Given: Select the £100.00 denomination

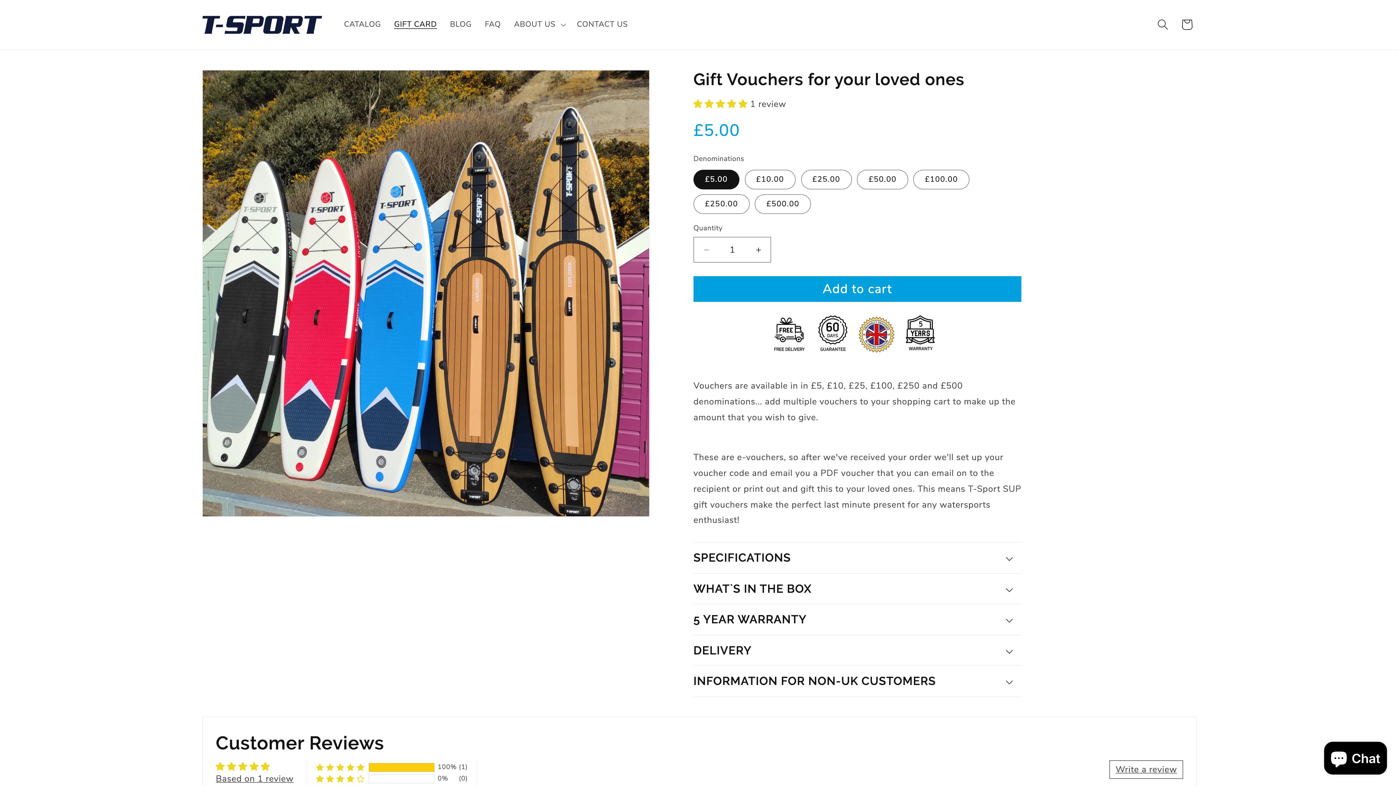Looking at the screenshot, I should click(940, 179).
